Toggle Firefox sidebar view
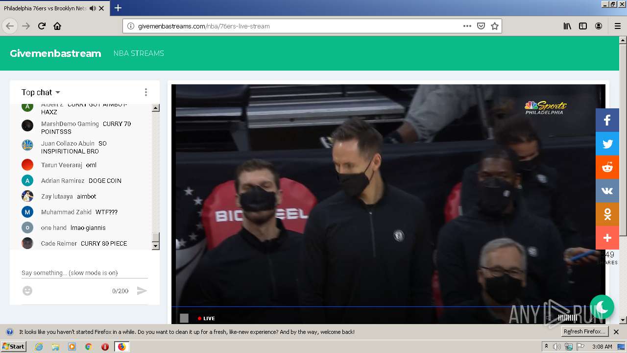 tap(583, 26)
